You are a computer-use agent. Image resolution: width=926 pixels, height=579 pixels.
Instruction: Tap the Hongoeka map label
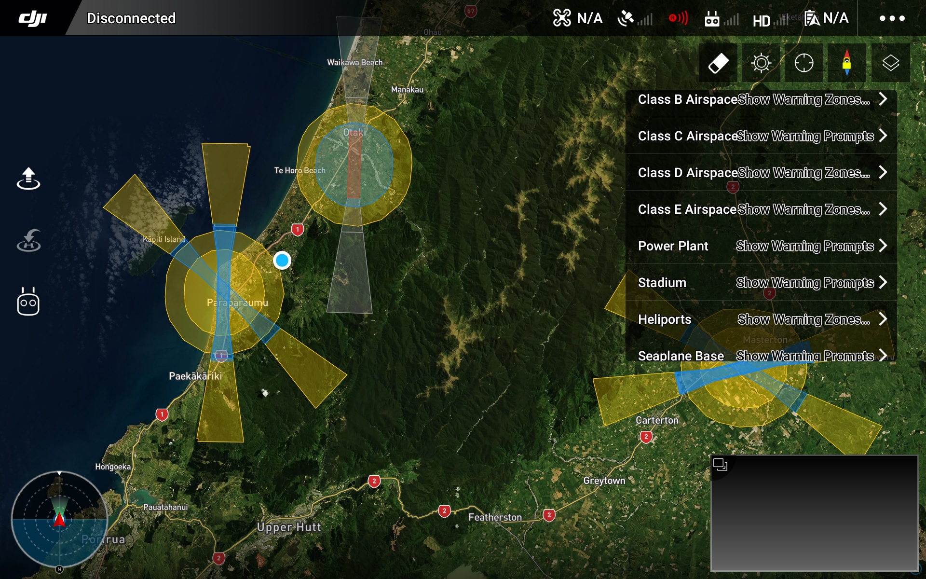tap(113, 467)
